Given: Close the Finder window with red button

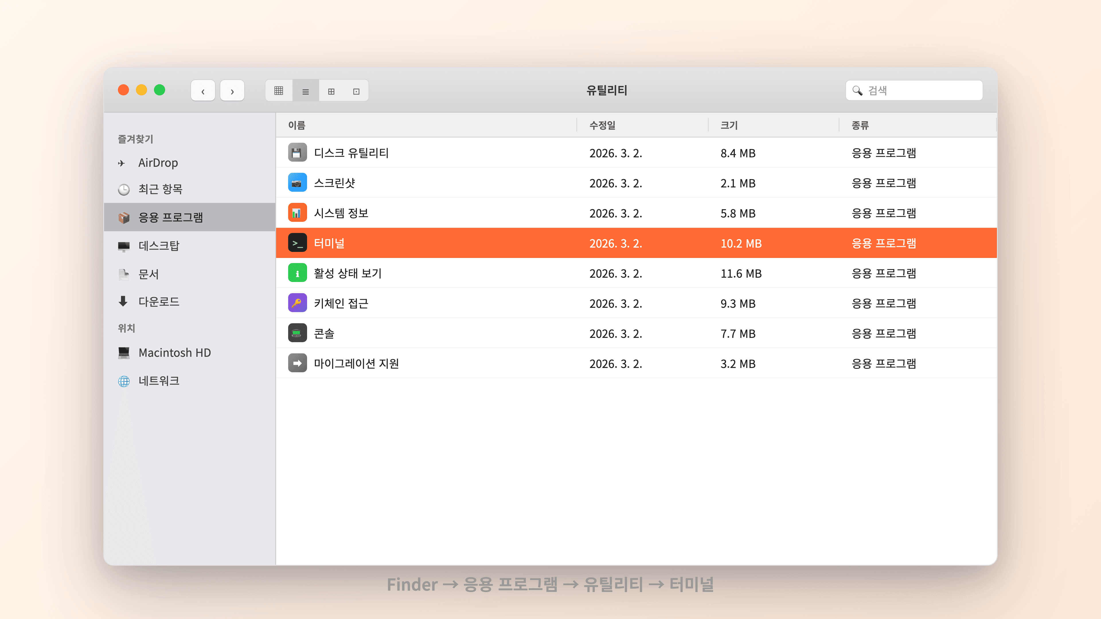Looking at the screenshot, I should [124, 90].
